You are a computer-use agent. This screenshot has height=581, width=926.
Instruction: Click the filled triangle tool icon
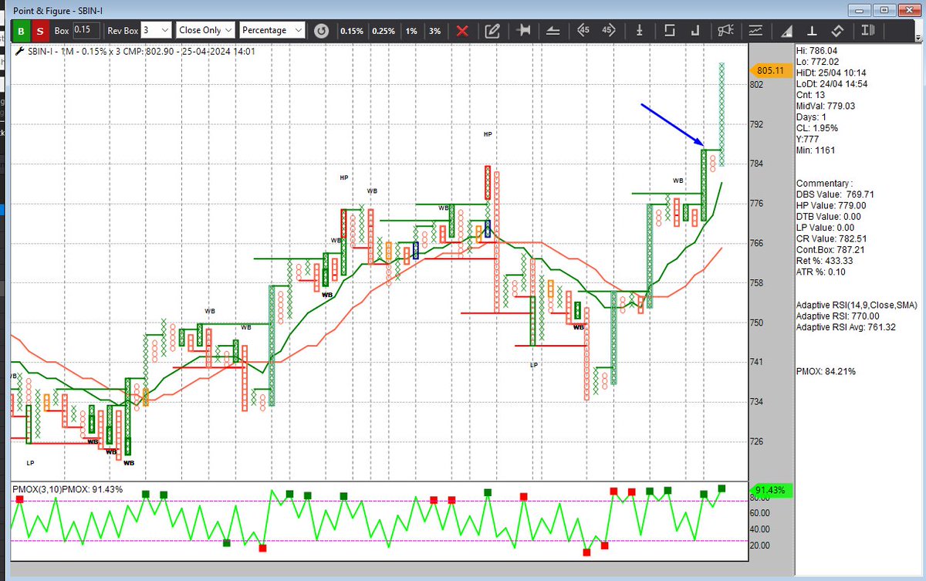(x=786, y=31)
